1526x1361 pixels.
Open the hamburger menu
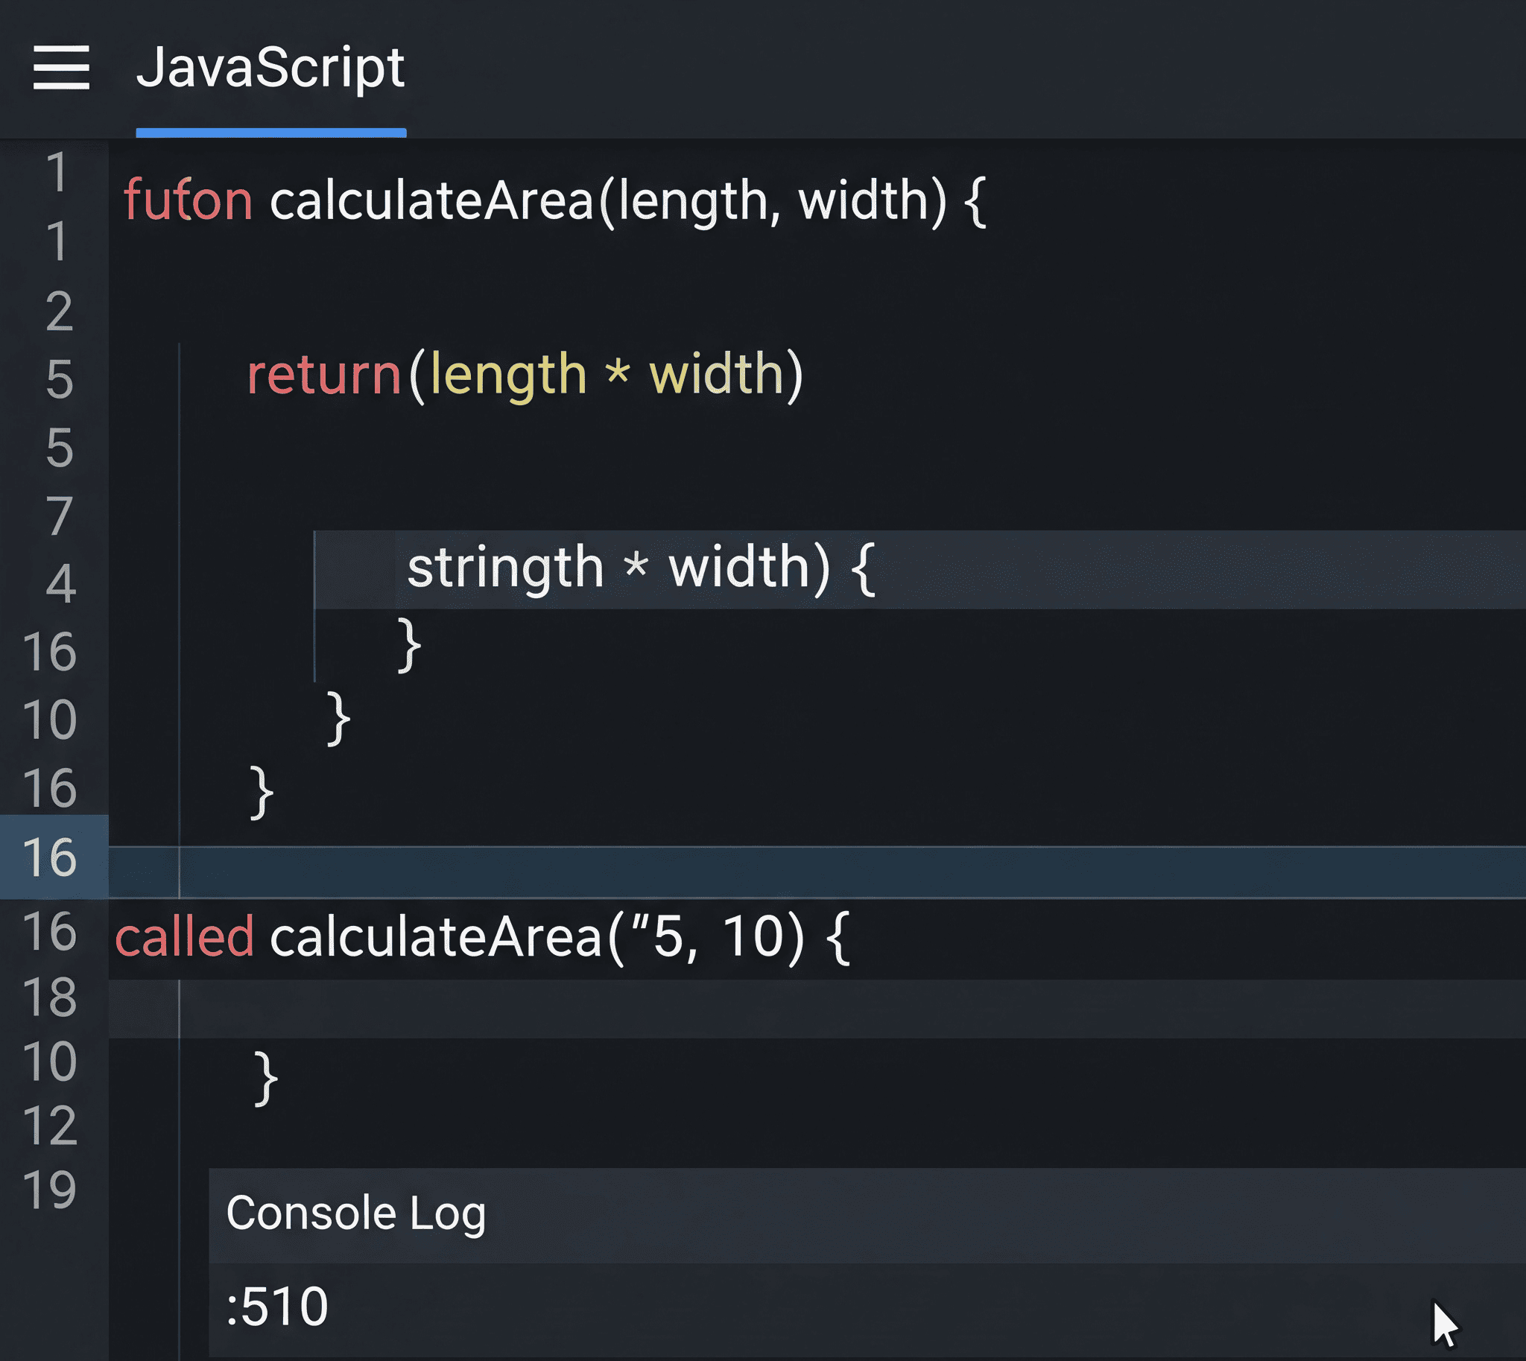[61, 67]
